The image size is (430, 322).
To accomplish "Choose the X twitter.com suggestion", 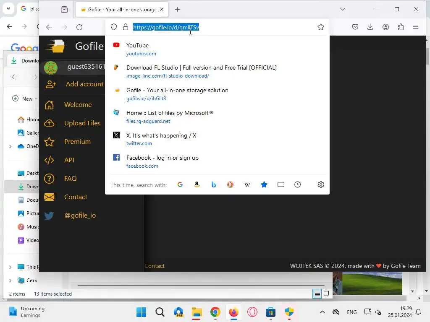I will point(217,139).
